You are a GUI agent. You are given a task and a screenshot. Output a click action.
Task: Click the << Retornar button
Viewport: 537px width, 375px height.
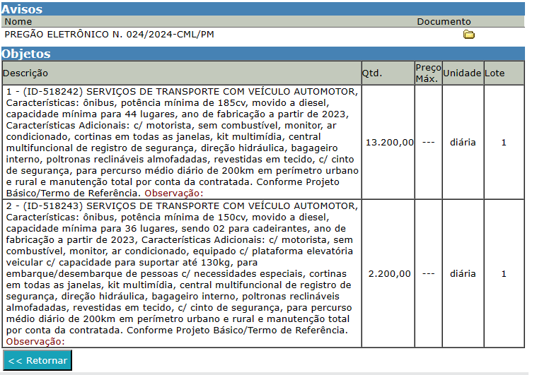pos(37,360)
